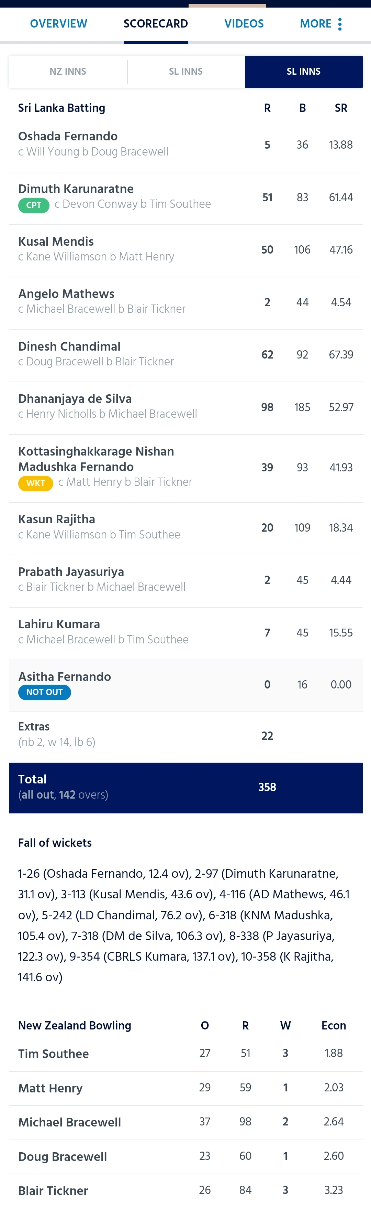This screenshot has width=371, height=1207.
Task: Open Michael Bracewell bowling entry
Action: tap(186, 1122)
